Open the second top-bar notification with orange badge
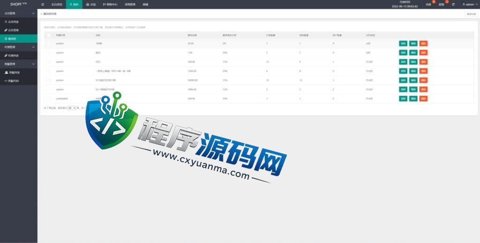The width and height of the screenshot is (480, 243). (x=442, y=4)
